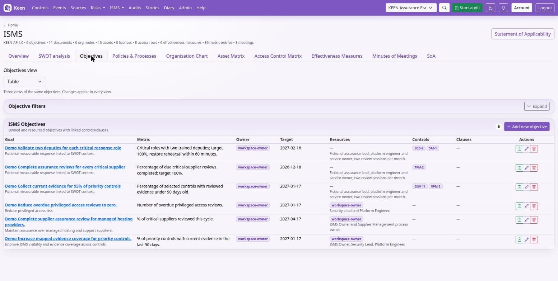Open audit icon for Validate two deputies row

click(x=519, y=149)
